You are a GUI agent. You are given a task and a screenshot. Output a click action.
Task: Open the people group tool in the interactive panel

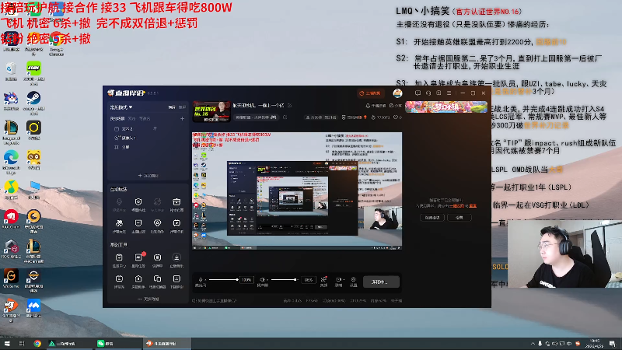119,223
